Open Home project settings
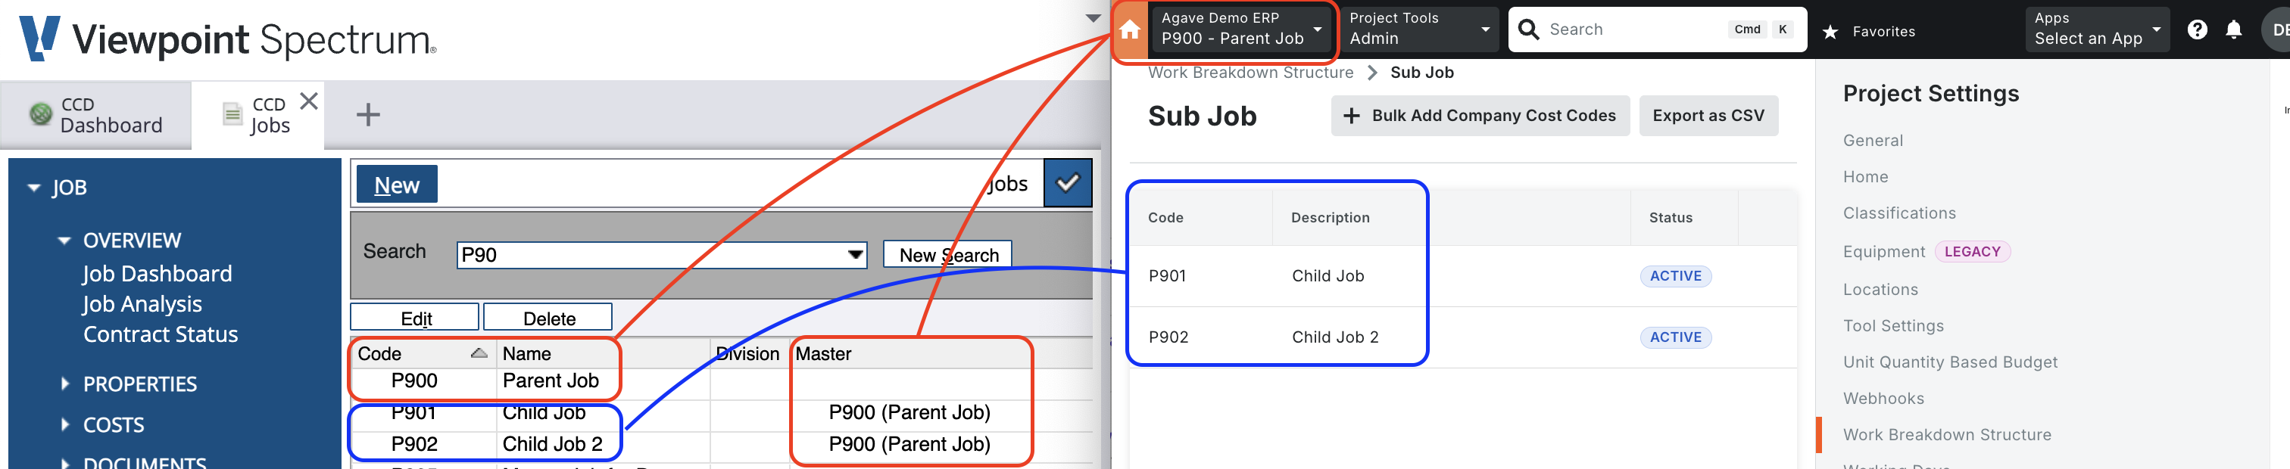 (x=1865, y=177)
